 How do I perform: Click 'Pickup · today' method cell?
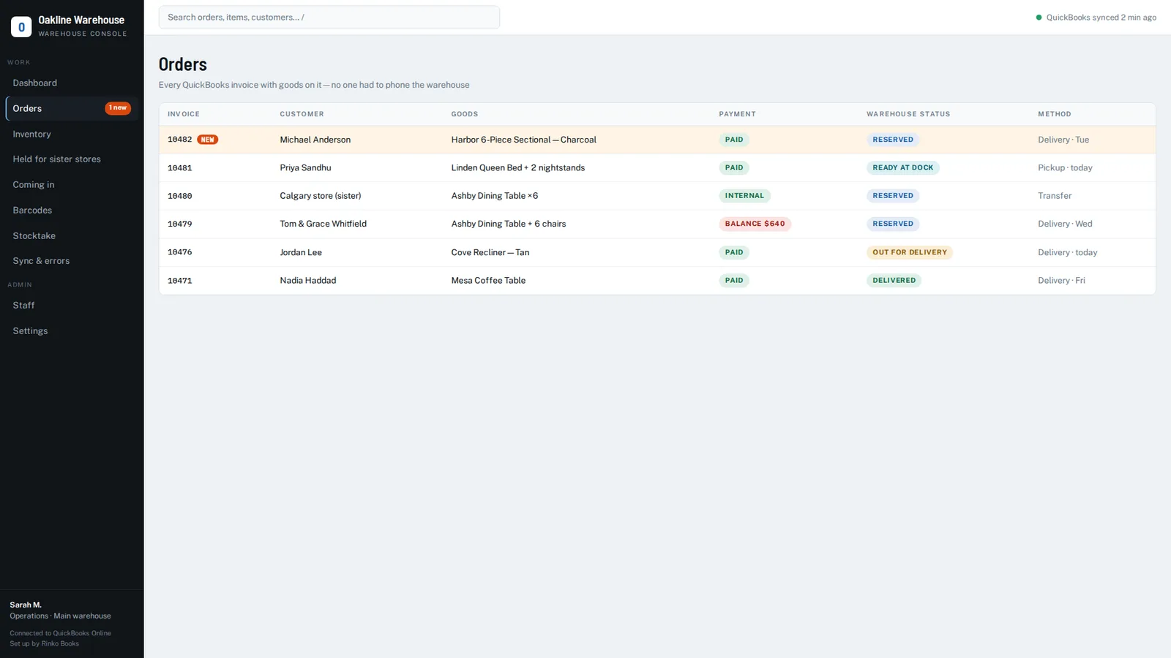1065,168
